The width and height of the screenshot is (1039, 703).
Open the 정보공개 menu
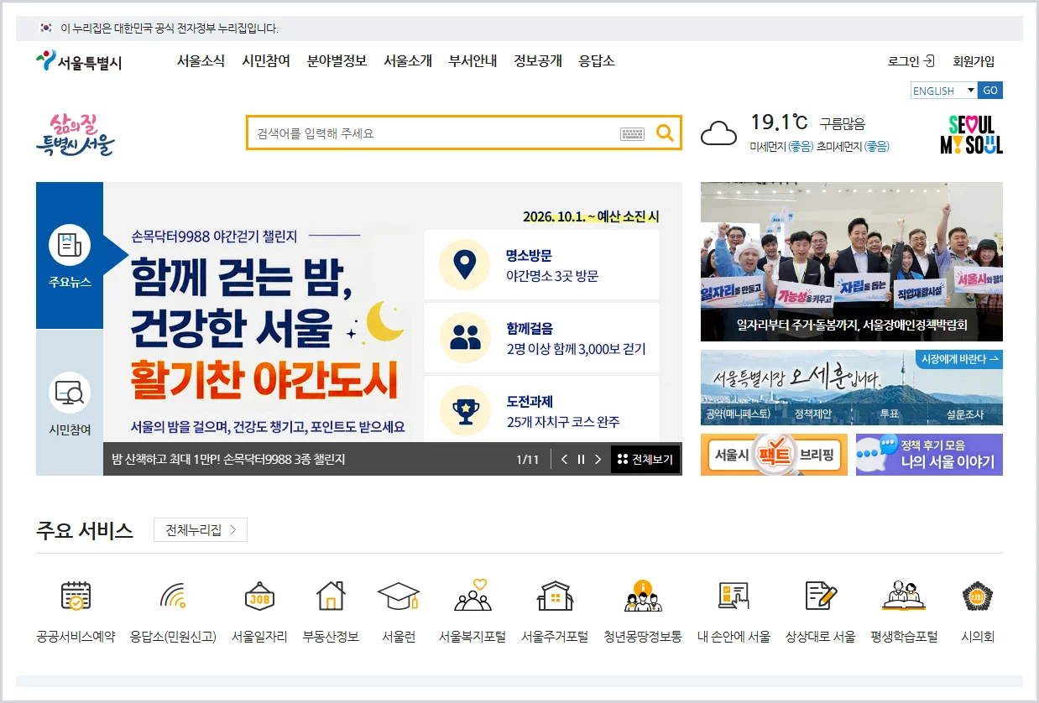[x=538, y=61]
